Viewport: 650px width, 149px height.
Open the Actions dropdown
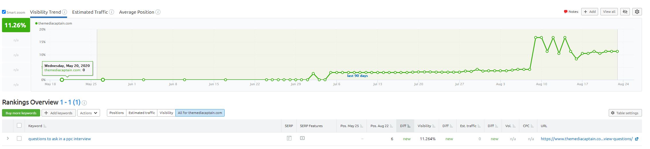pos(89,113)
